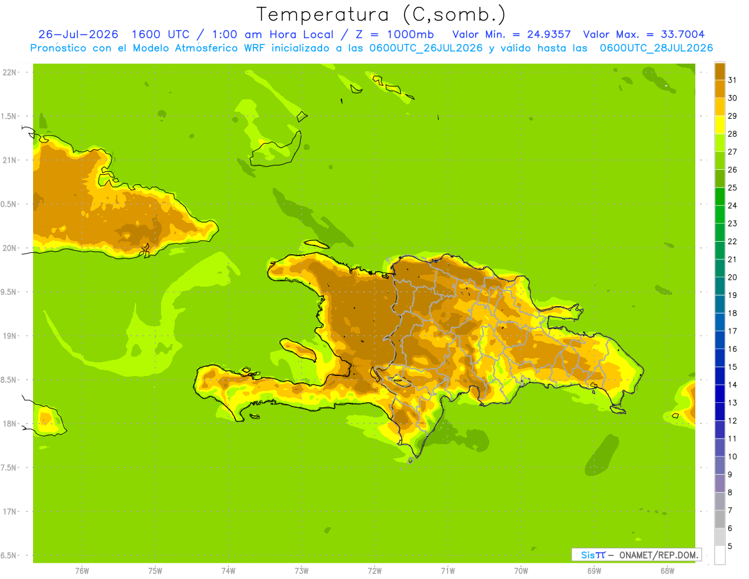Click the legend value "13"
Screen dimensions: 749x579
click(x=732, y=403)
